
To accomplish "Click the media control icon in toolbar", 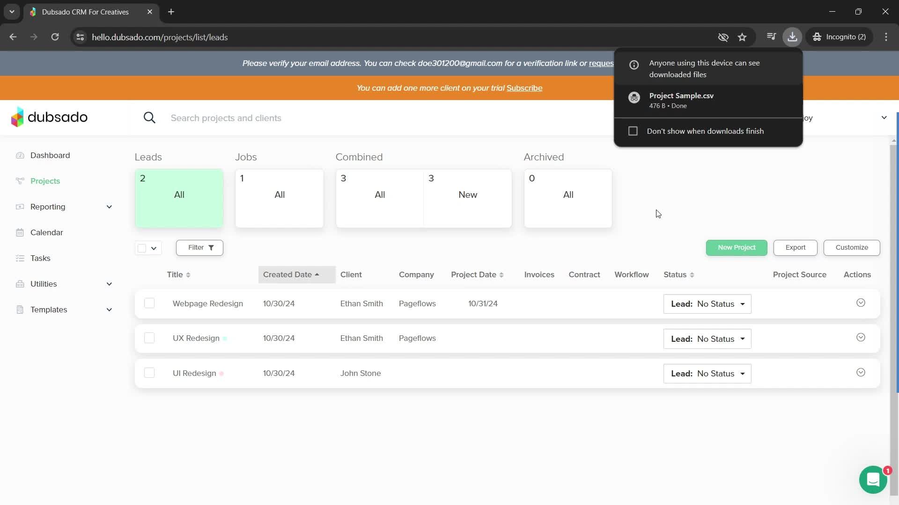I will [x=771, y=37].
